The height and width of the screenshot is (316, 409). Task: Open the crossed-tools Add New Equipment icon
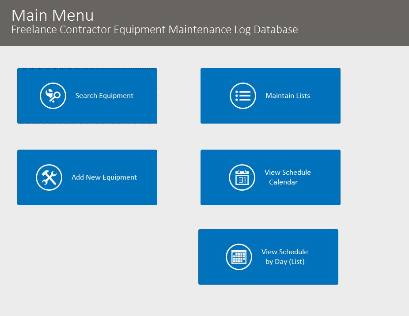pos(49,177)
